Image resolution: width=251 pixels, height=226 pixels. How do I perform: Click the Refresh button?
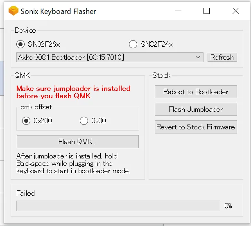(x=222, y=57)
